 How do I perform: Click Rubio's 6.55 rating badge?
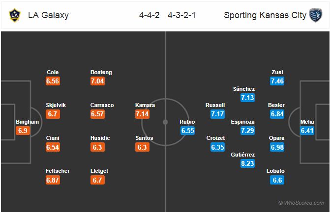point(187,131)
